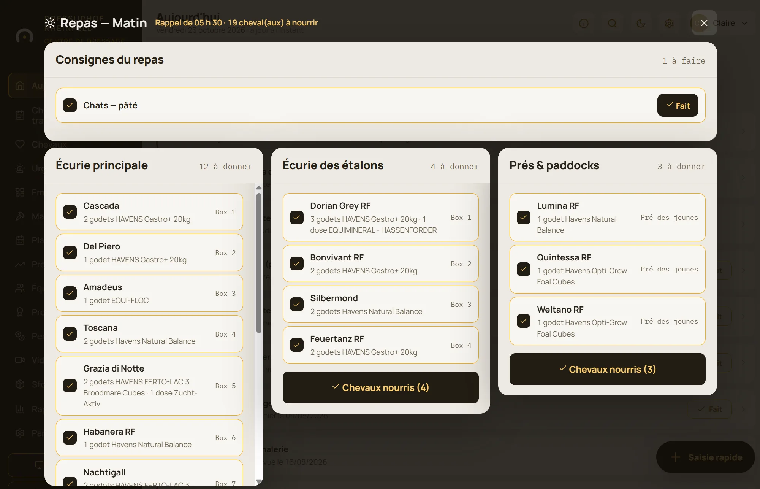
Task: Toggle Grazia di Notte checkbox
Action: click(70, 386)
